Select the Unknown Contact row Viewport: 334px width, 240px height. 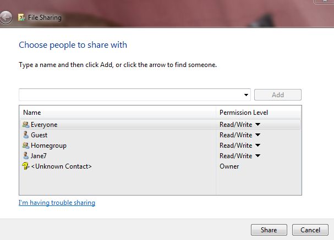tap(160, 166)
